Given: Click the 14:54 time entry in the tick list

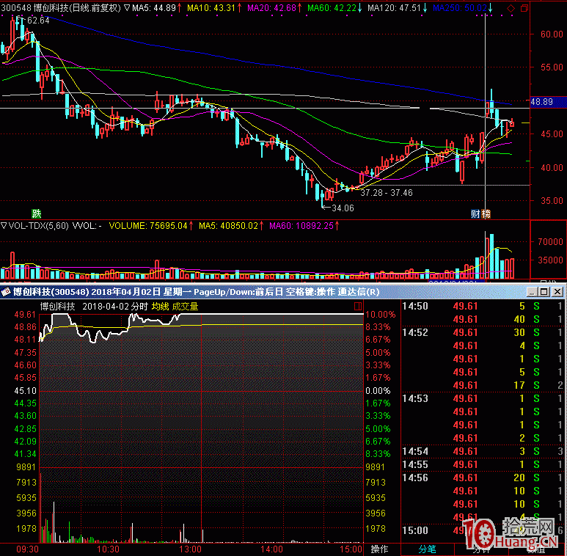Looking at the screenshot, I should click(415, 452).
